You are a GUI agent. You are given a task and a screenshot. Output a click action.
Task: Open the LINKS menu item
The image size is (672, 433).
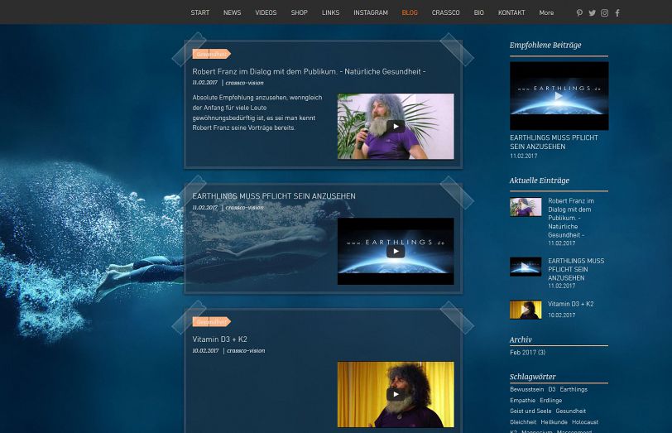pos(330,13)
